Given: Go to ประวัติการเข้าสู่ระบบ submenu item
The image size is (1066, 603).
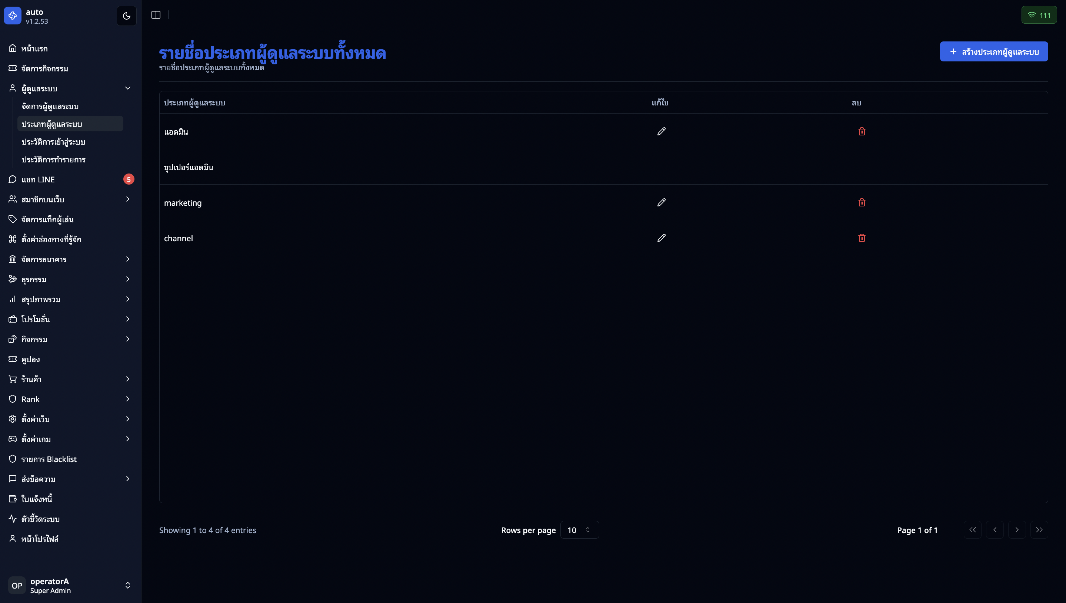Looking at the screenshot, I should coord(53,142).
